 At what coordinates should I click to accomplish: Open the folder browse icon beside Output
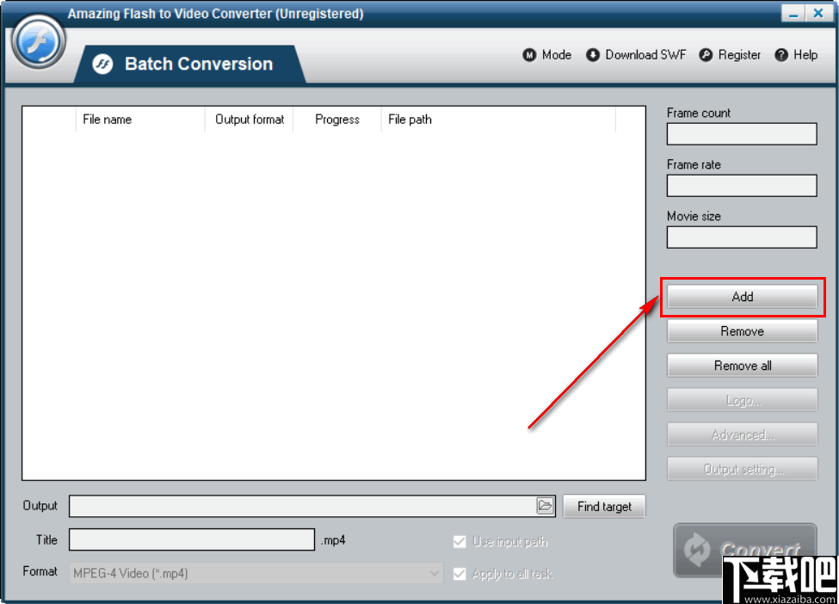(546, 506)
